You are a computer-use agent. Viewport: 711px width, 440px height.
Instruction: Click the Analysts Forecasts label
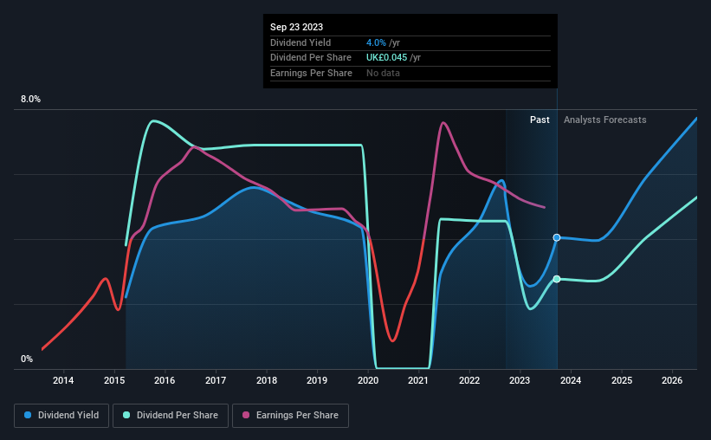point(604,120)
